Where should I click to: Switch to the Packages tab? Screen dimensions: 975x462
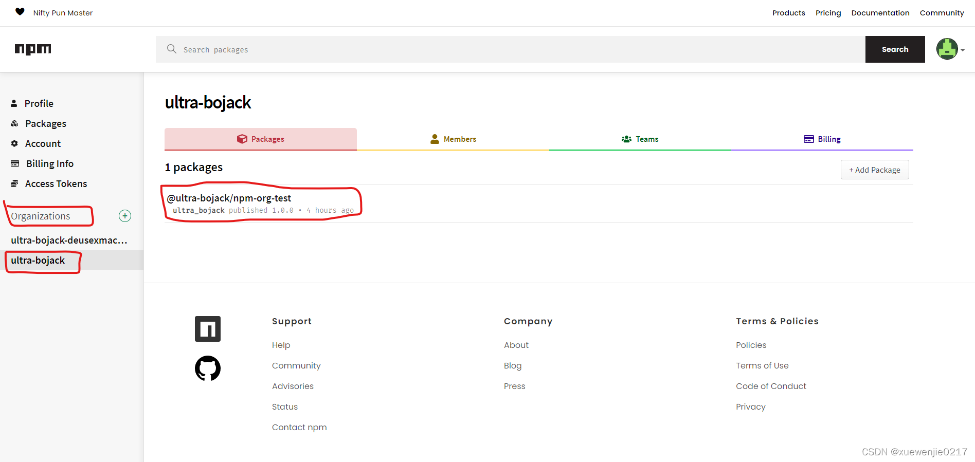[x=261, y=139]
